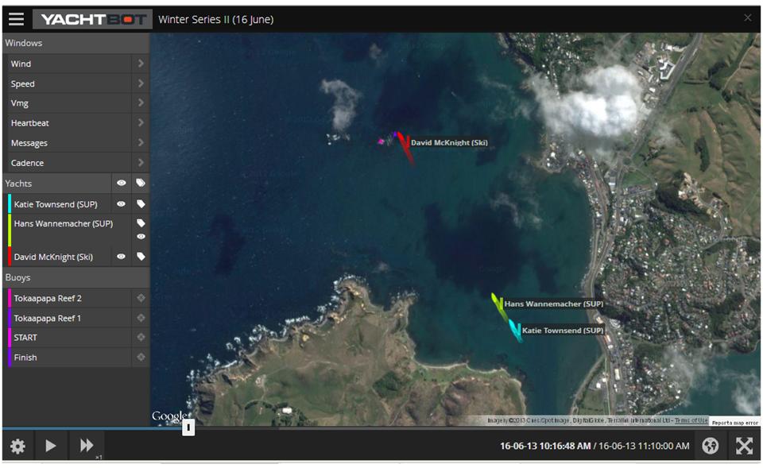This screenshot has width=763, height=468.
Task: Click the Terms of Use link
Action: click(x=690, y=420)
